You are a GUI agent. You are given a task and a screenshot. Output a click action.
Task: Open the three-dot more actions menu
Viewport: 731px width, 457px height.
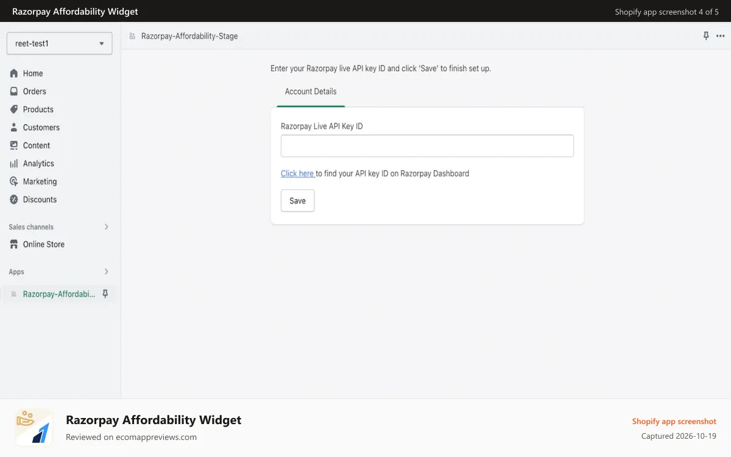(x=721, y=36)
